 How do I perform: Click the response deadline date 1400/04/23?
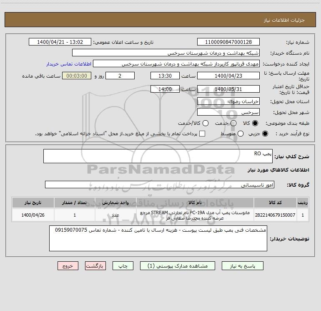click(228, 76)
